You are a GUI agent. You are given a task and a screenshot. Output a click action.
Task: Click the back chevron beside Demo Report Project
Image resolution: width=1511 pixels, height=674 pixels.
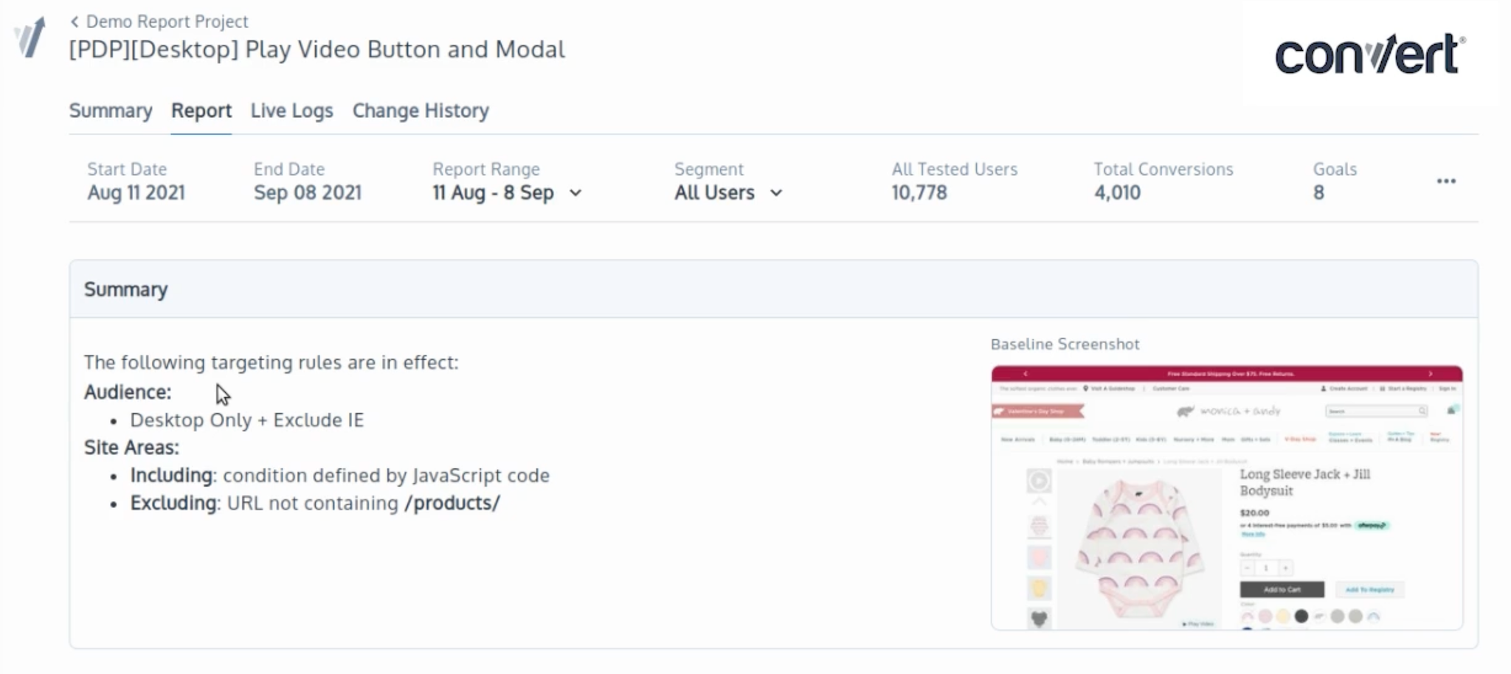pos(75,21)
